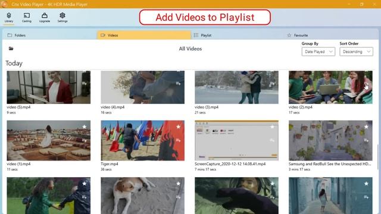This screenshot has width=381, height=214.
Task: Click the file name 'video (5).mp4'
Action: tap(18, 107)
